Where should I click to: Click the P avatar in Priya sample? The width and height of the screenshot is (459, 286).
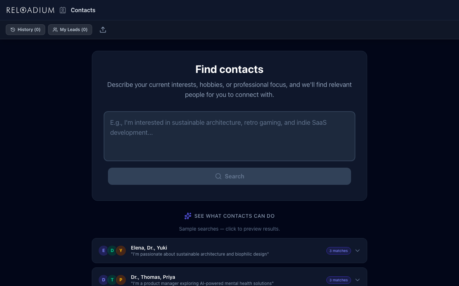121,280
